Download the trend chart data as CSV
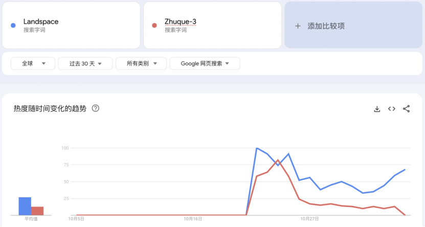The image size is (425, 227). 377,109
